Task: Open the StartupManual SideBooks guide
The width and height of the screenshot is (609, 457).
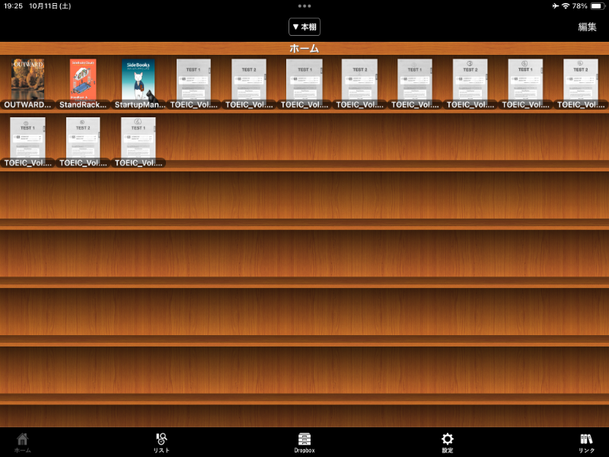Action: pos(139,79)
